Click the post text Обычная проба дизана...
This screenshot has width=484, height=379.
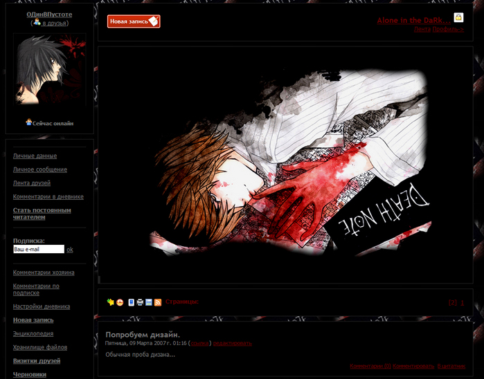tap(140, 354)
